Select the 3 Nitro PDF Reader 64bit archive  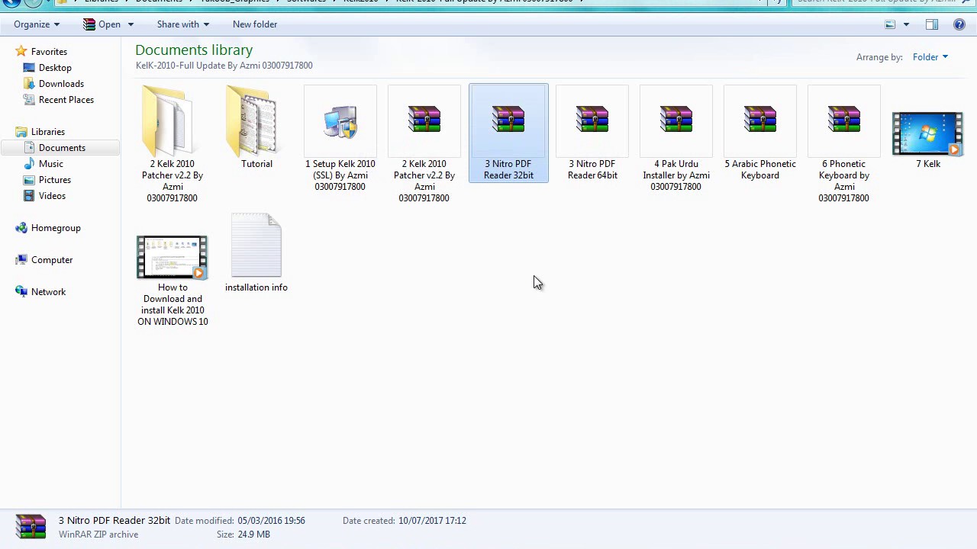click(x=592, y=133)
